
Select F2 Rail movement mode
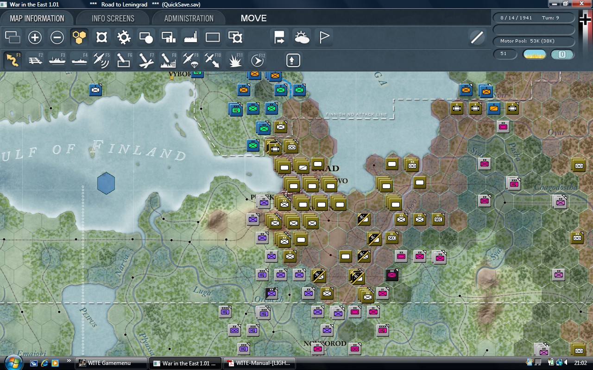point(35,61)
